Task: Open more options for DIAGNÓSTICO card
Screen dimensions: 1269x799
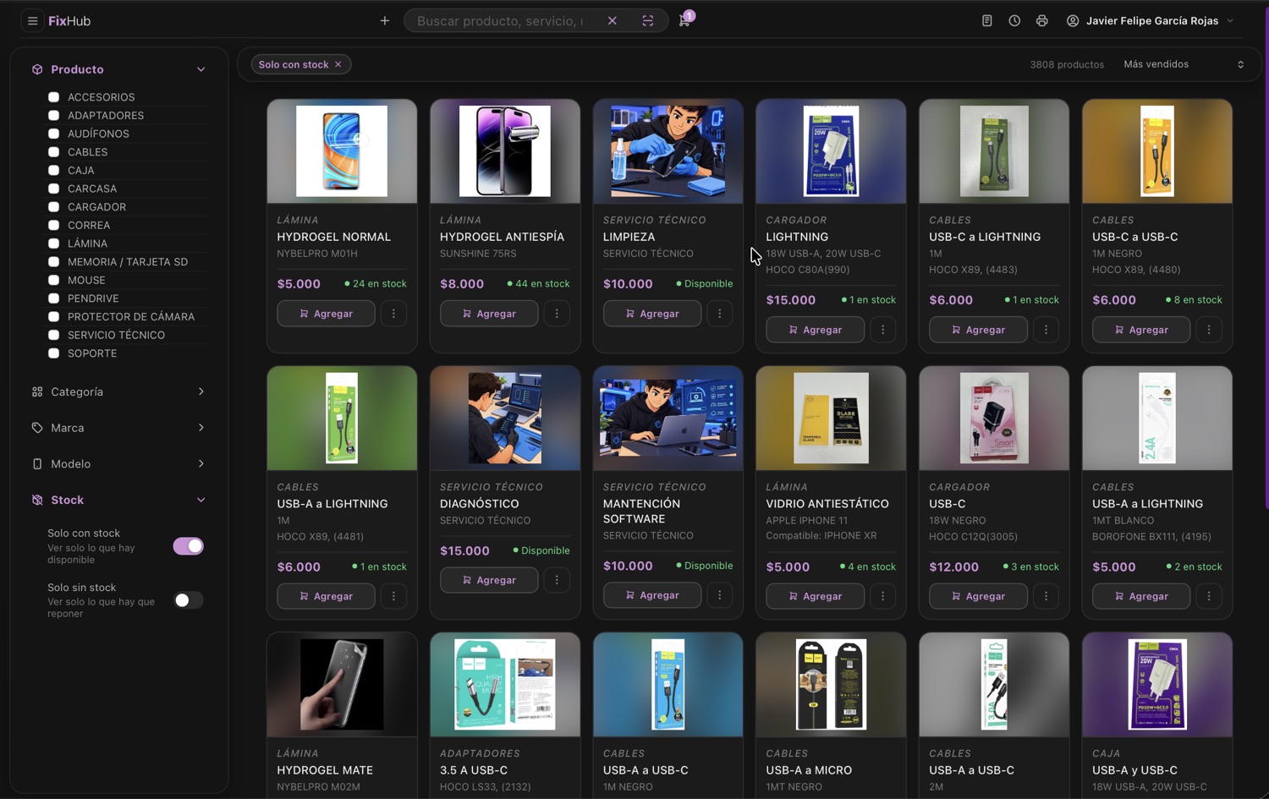Action: pyautogui.click(x=557, y=580)
